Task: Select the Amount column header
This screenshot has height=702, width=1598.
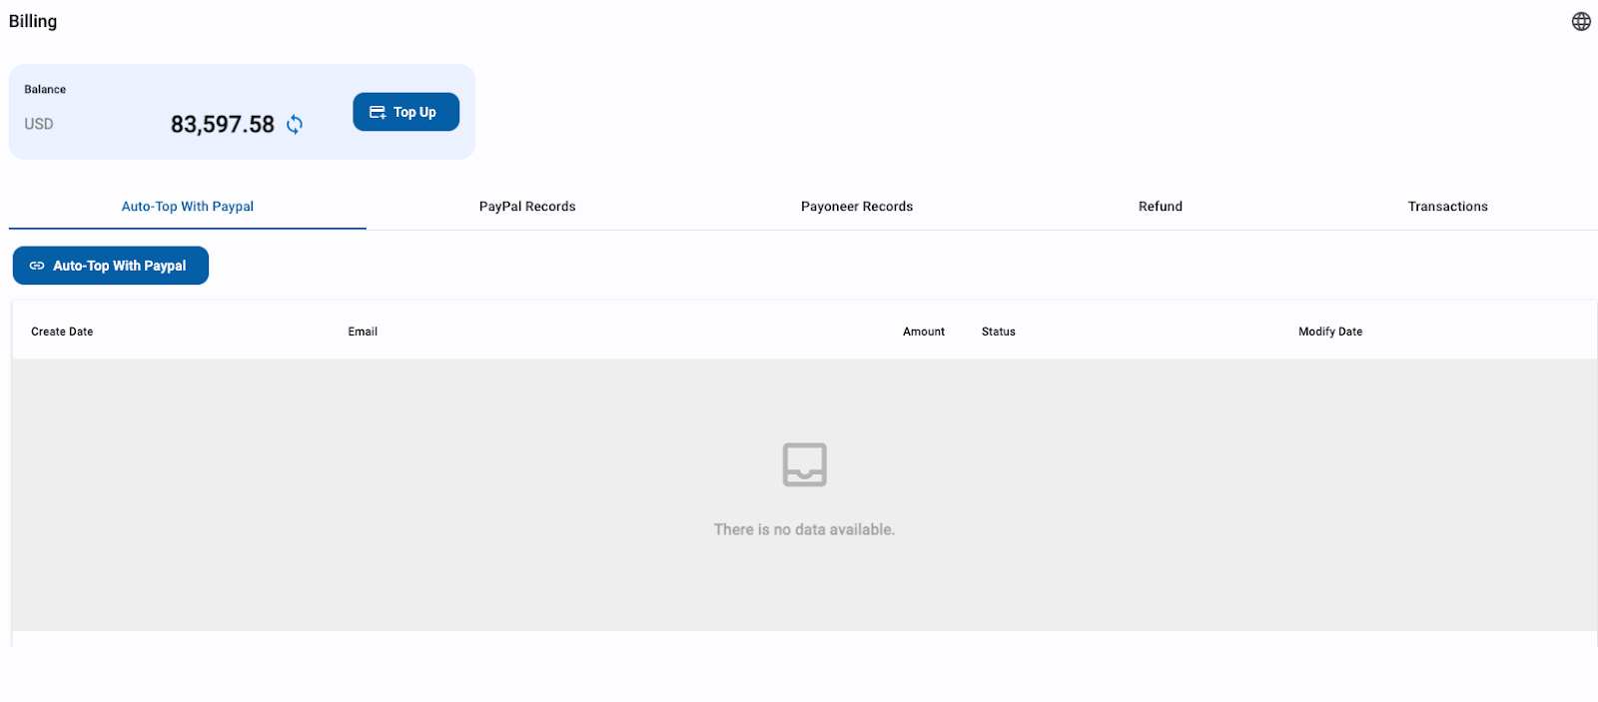Action: [x=923, y=332]
